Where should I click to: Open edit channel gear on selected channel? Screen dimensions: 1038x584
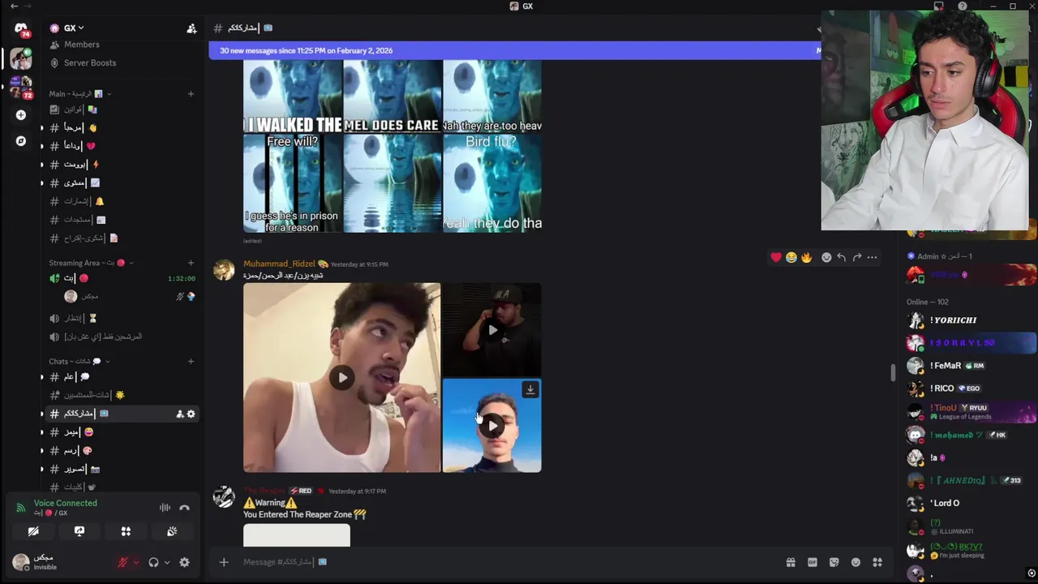[191, 414]
